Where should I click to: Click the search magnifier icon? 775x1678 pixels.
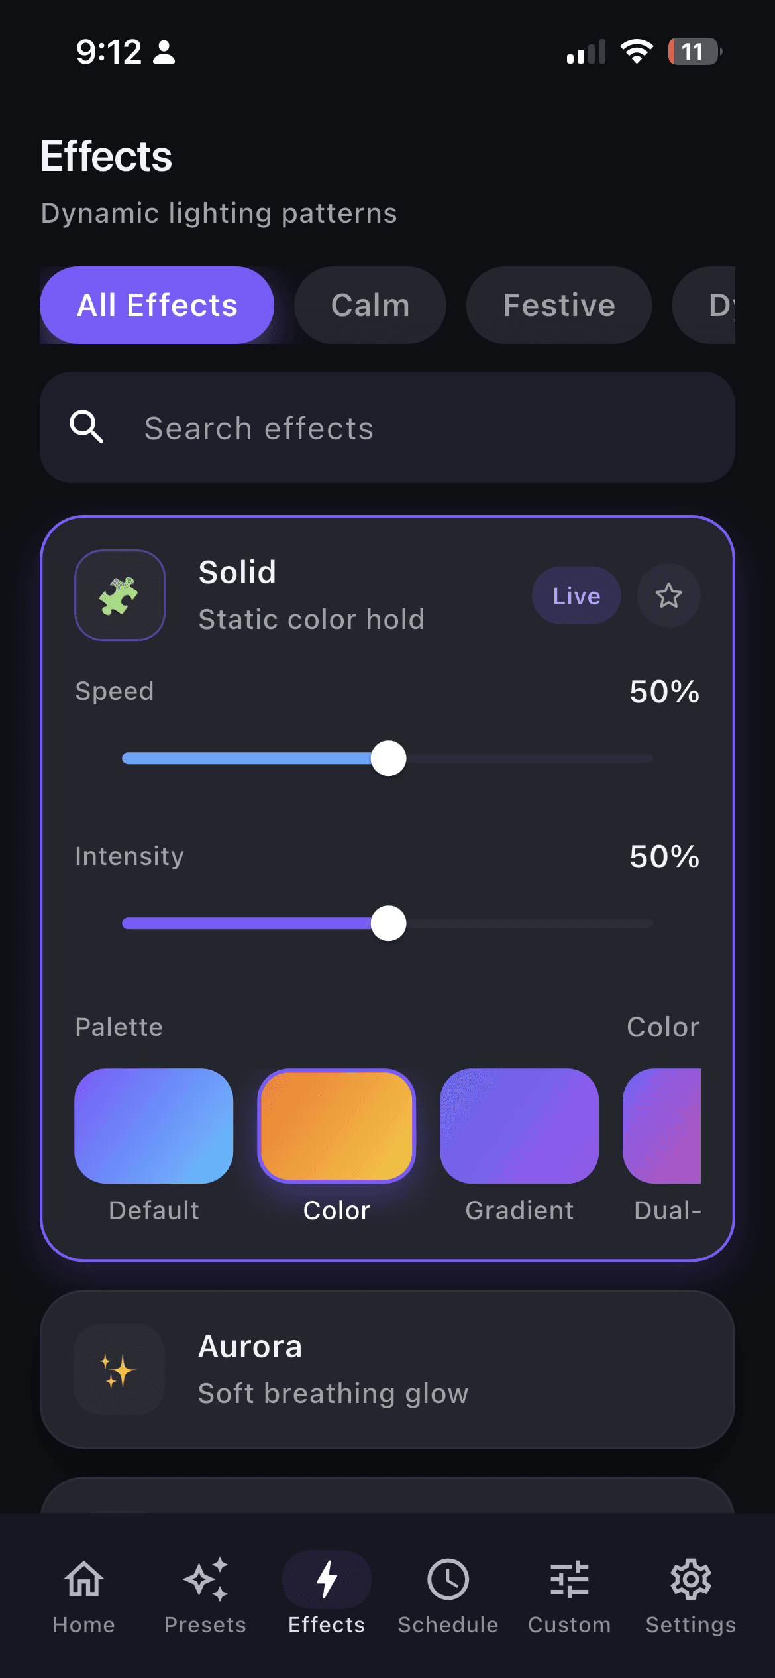pyautogui.click(x=87, y=427)
